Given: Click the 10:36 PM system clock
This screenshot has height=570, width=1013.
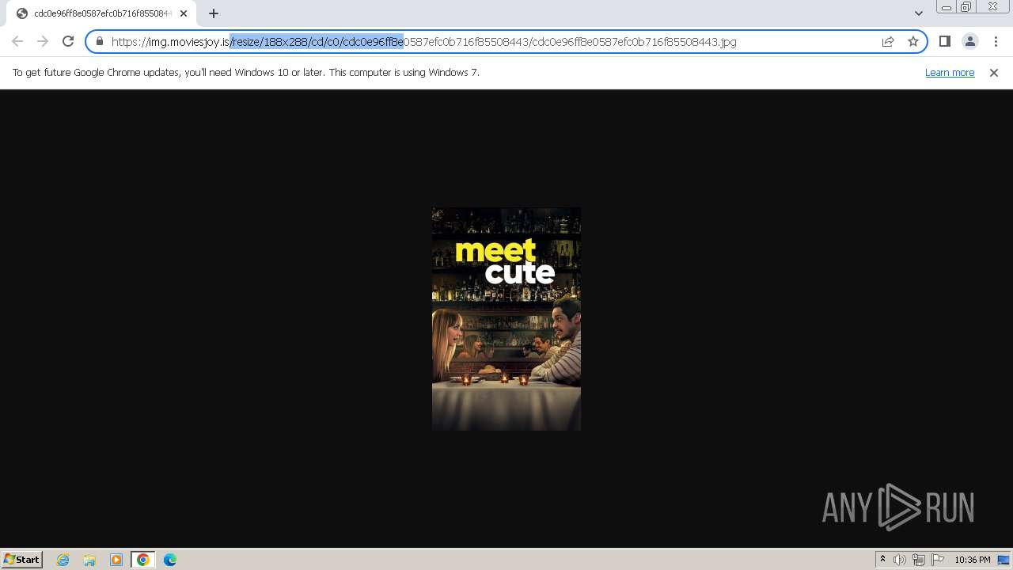Looking at the screenshot, I should pos(973,560).
